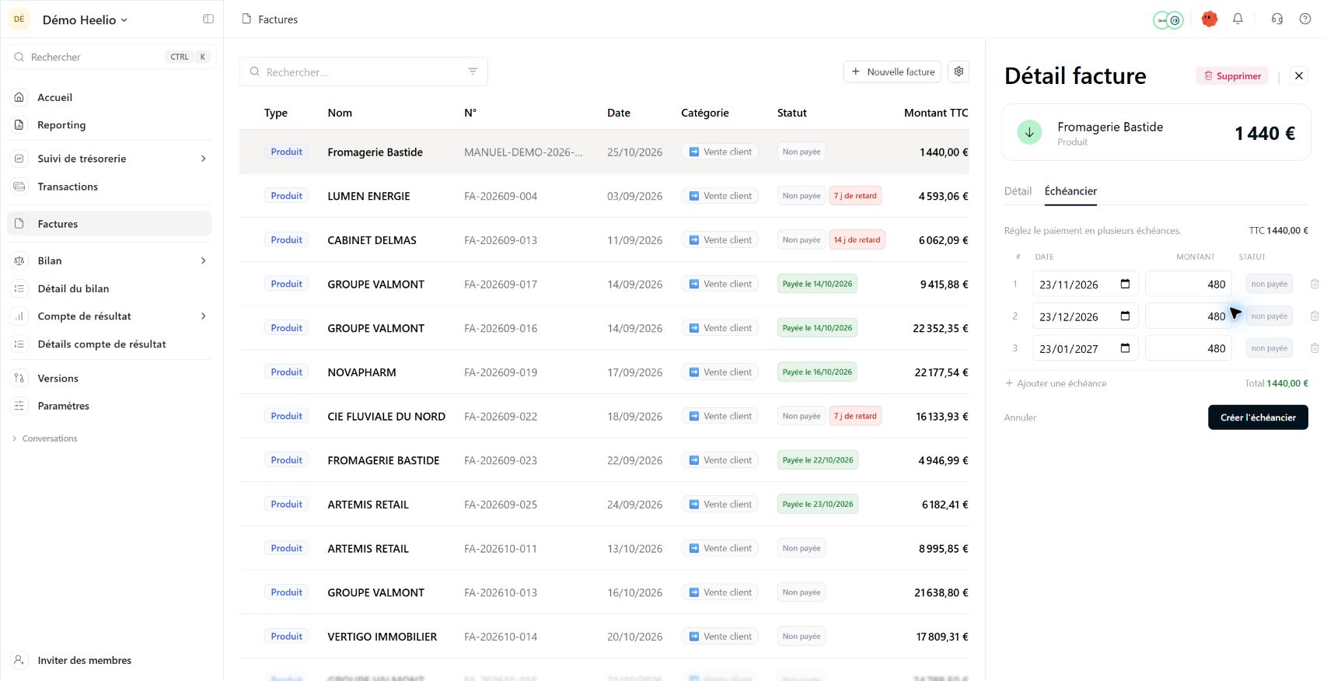Image resolution: width=1327 pixels, height=681 pixels.
Task: Delete installment 3 with the trash icon
Action: click(x=1315, y=348)
